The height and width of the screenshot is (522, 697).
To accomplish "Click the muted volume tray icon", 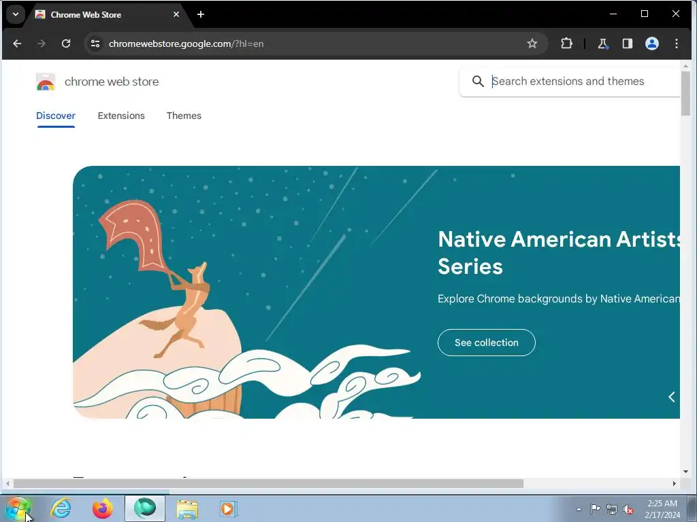I will coord(628,509).
